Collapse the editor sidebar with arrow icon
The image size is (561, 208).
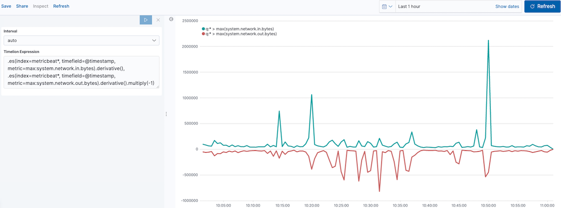[171, 19]
